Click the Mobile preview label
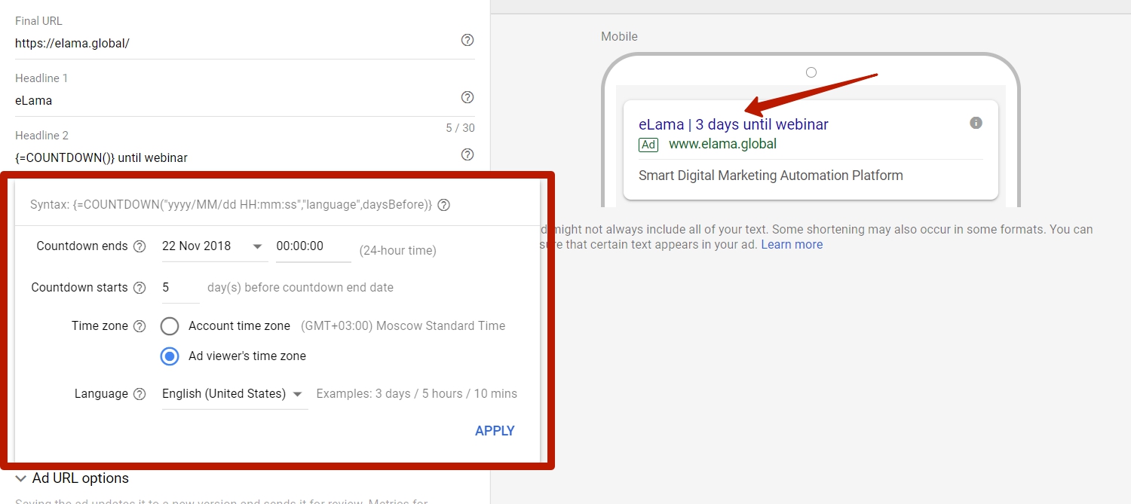The image size is (1131, 504). tap(619, 36)
